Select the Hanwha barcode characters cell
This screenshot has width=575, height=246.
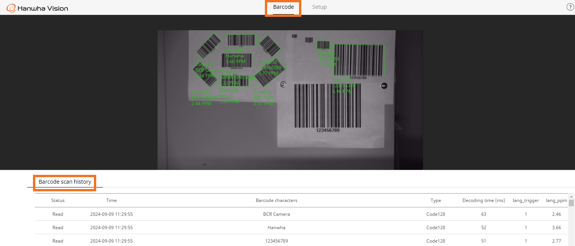click(x=276, y=228)
